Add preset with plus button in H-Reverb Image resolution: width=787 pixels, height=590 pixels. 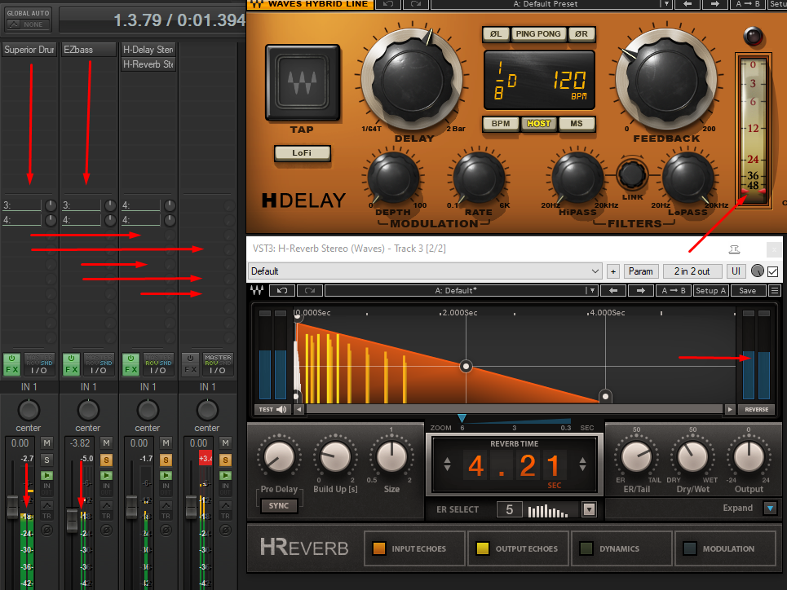612,271
